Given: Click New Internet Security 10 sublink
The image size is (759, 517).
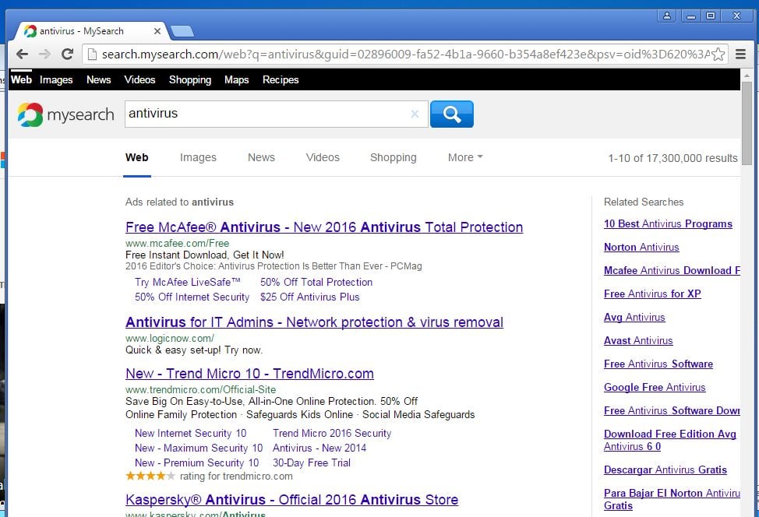Looking at the screenshot, I should (x=191, y=434).
